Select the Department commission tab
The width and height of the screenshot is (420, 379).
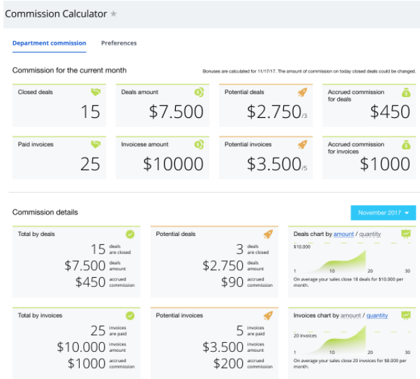[x=50, y=43]
